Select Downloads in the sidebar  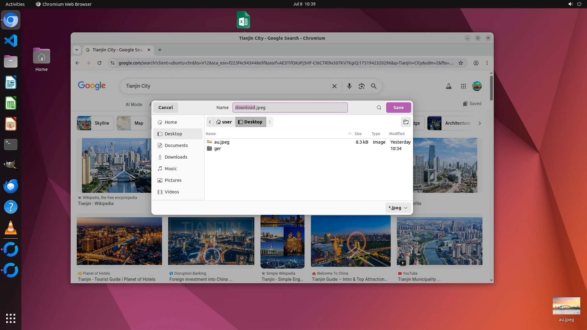(176, 157)
